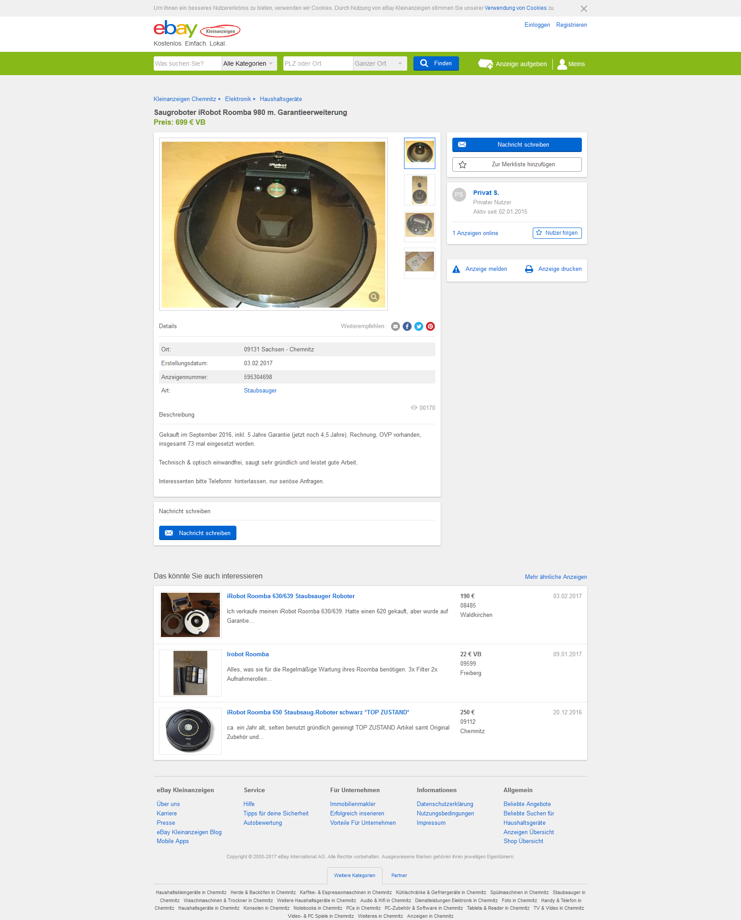Open Ganzer Ort radius dropdown
The width and height of the screenshot is (741, 920).
[x=380, y=63]
